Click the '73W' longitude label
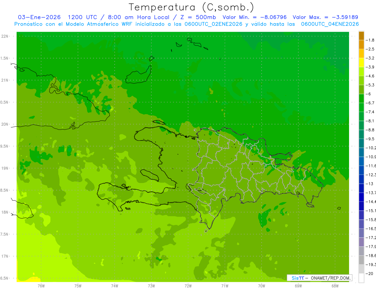This screenshot has width=376, height=290. point(151,286)
